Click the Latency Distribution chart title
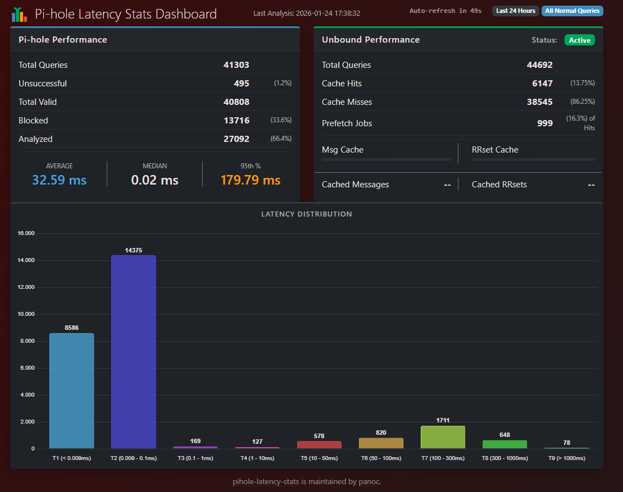623x492 pixels. 306,214
